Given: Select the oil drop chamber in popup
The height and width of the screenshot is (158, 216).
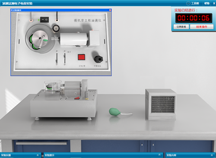Looking at the screenshot, I should pyautogui.click(x=40, y=39).
